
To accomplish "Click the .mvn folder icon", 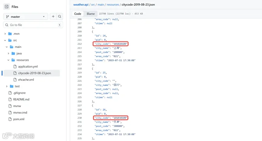I will [x=10, y=34].
